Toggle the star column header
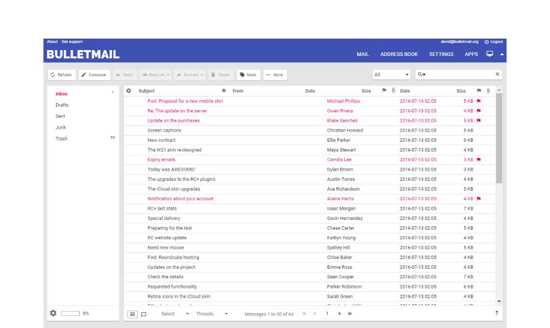Screen dimensions: 550x328 coord(223,91)
